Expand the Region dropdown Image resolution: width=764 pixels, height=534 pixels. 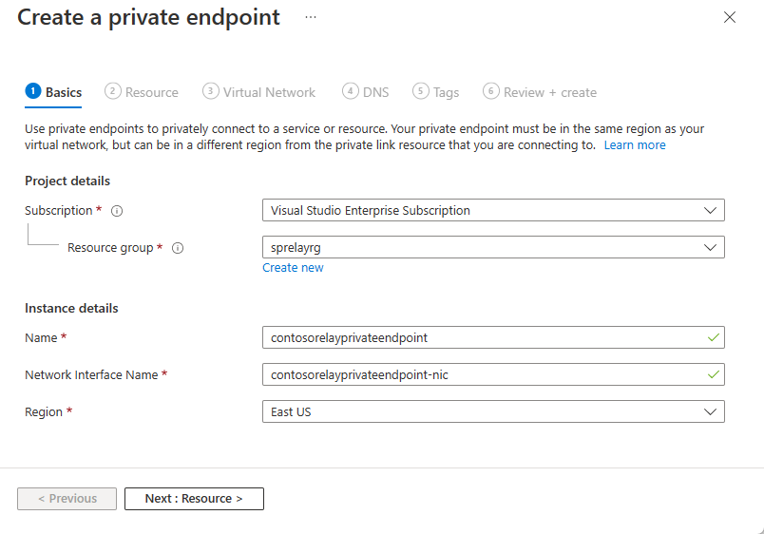point(493,411)
